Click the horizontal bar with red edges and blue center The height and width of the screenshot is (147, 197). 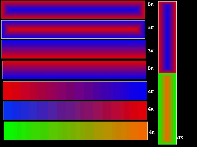[73, 10]
